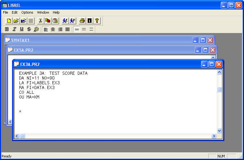Open the File menu

[x=5, y=12]
